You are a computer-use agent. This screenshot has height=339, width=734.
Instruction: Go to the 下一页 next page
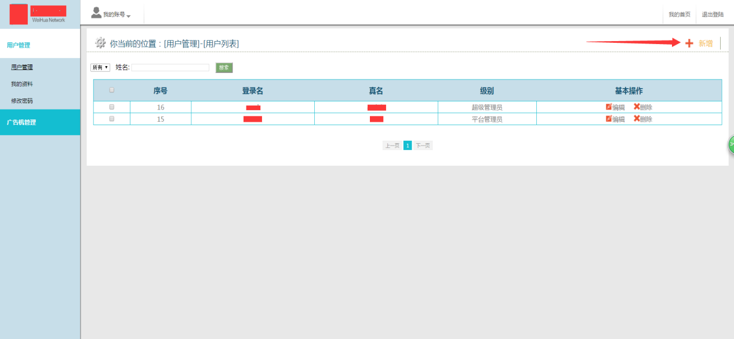coord(423,145)
